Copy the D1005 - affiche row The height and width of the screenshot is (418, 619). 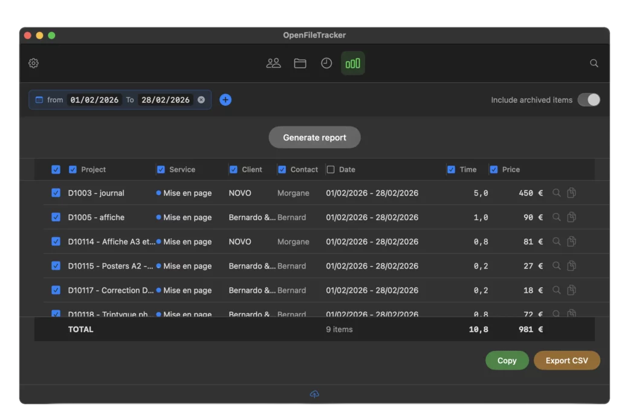(x=572, y=217)
